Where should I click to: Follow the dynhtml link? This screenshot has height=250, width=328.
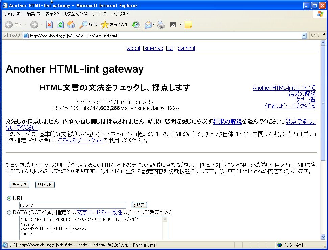(x=186, y=48)
